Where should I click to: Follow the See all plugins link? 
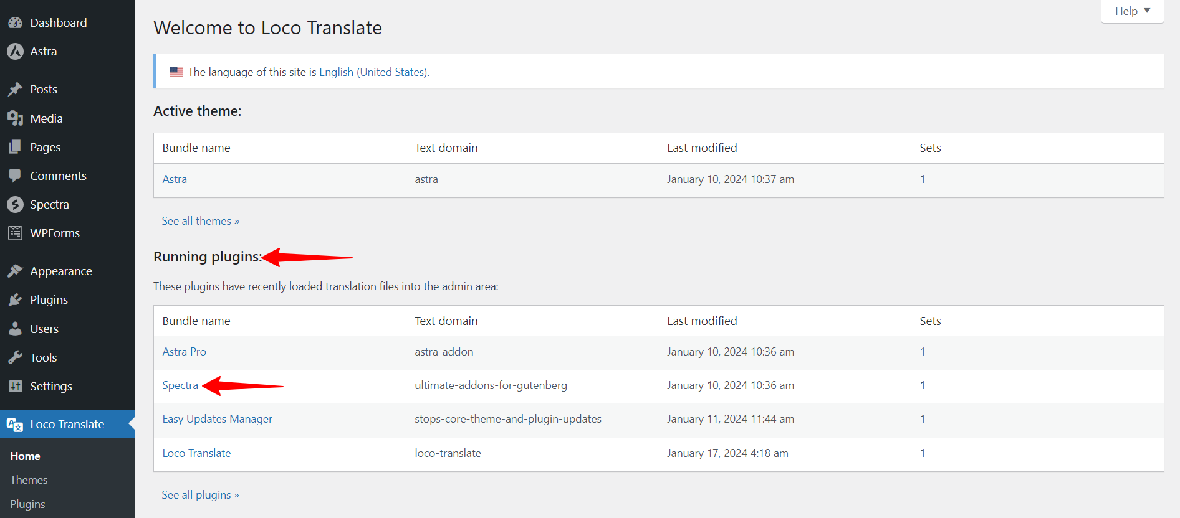coord(200,495)
